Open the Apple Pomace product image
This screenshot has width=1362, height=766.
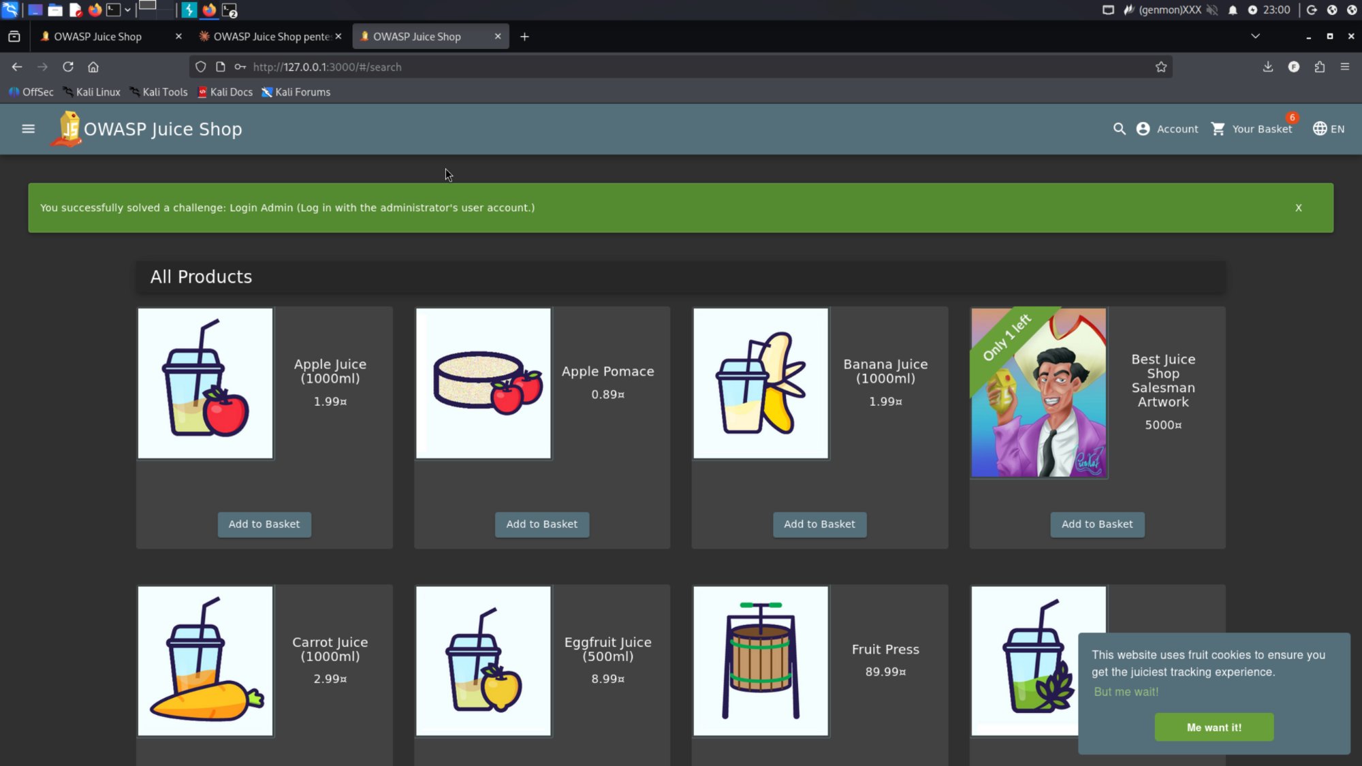point(484,383)
